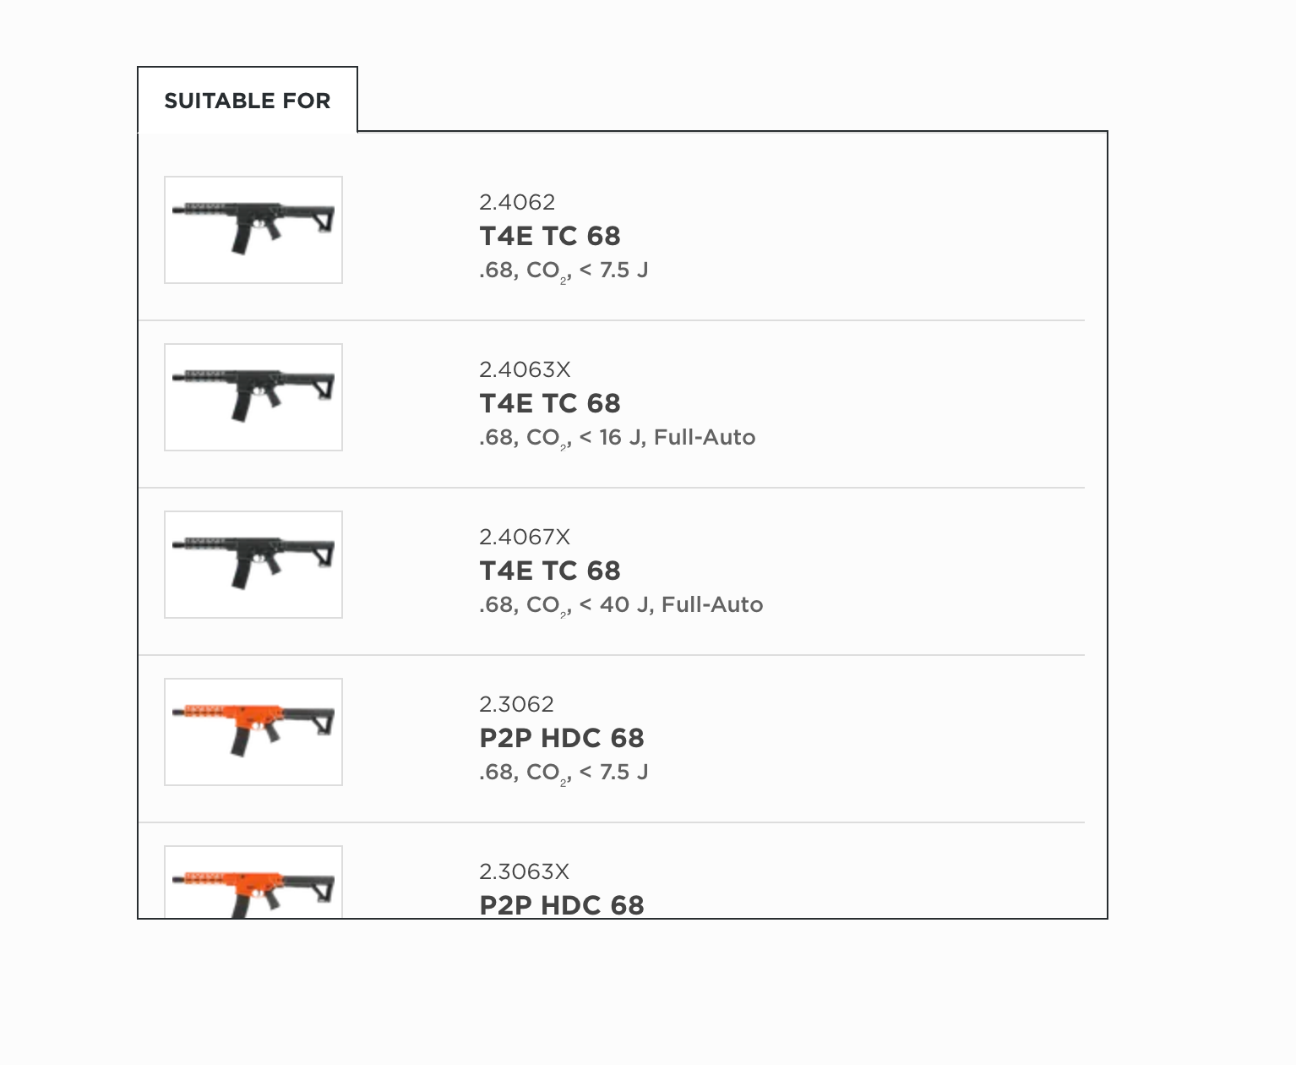Select the < 16 J Full-Auto spec text
Image resolution: width=1296 pixels, height=1065 pixels.
617,439
